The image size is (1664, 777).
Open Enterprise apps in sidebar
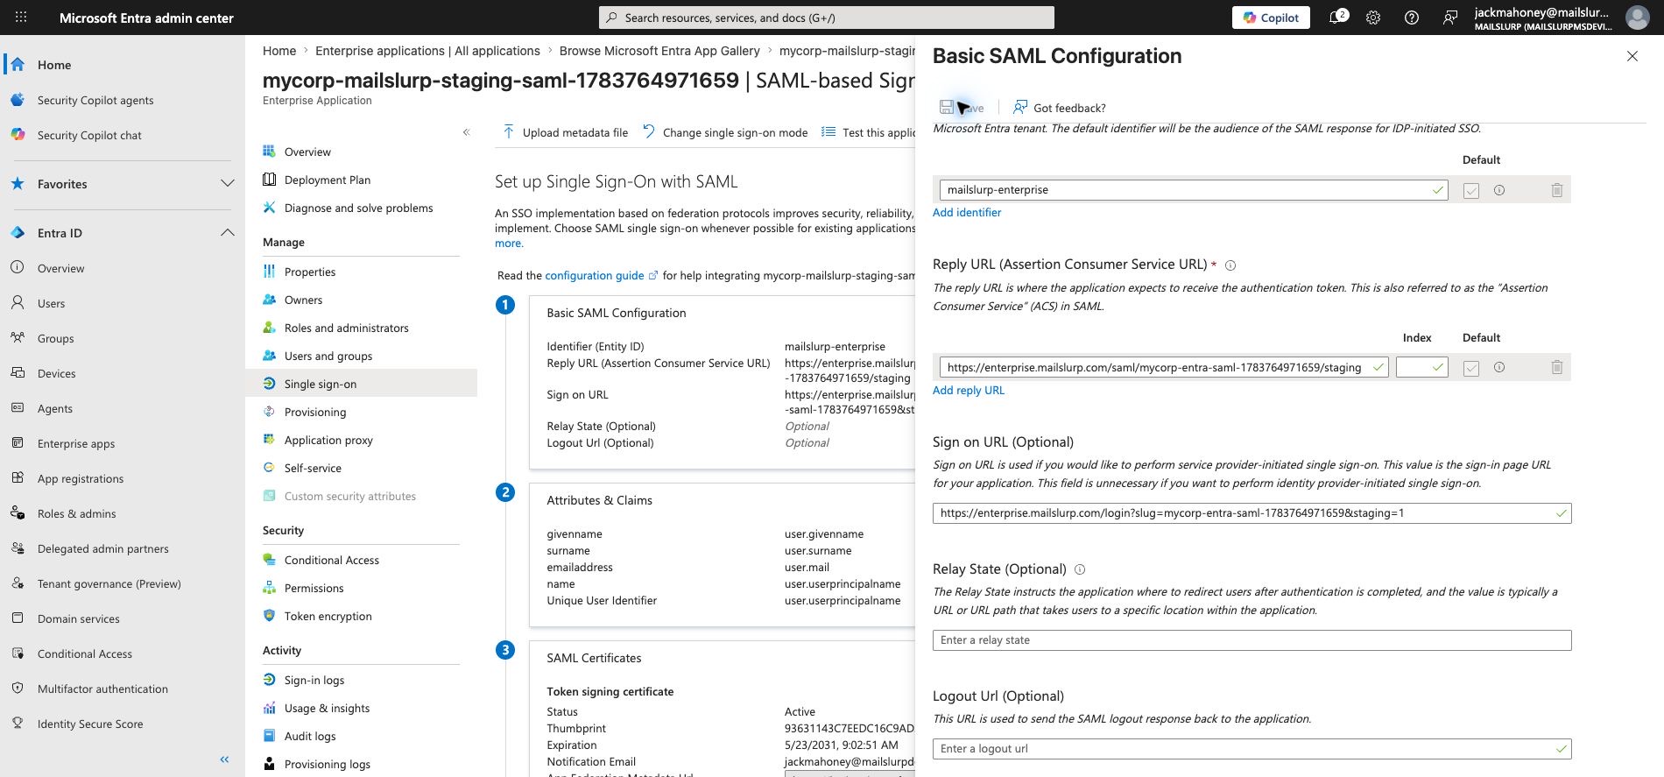(76, 443)
